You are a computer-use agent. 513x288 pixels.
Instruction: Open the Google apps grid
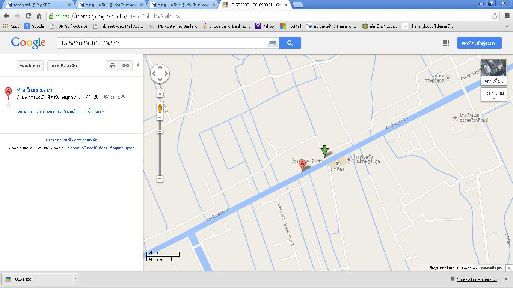point(446,43)
